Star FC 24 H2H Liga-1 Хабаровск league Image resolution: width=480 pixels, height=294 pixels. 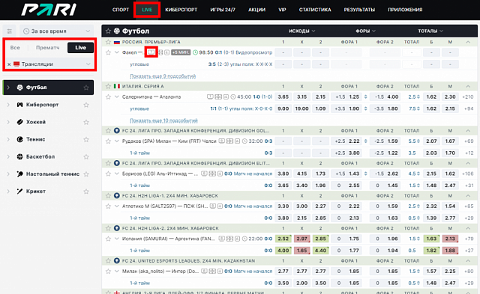tap(108, 196)
